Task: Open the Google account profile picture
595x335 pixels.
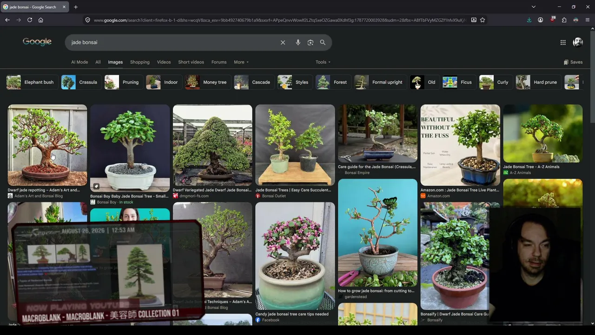Action: tap(578, 42)
